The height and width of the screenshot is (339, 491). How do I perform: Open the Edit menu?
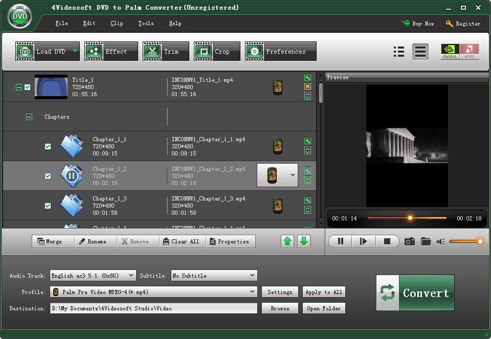pos(89,23)
